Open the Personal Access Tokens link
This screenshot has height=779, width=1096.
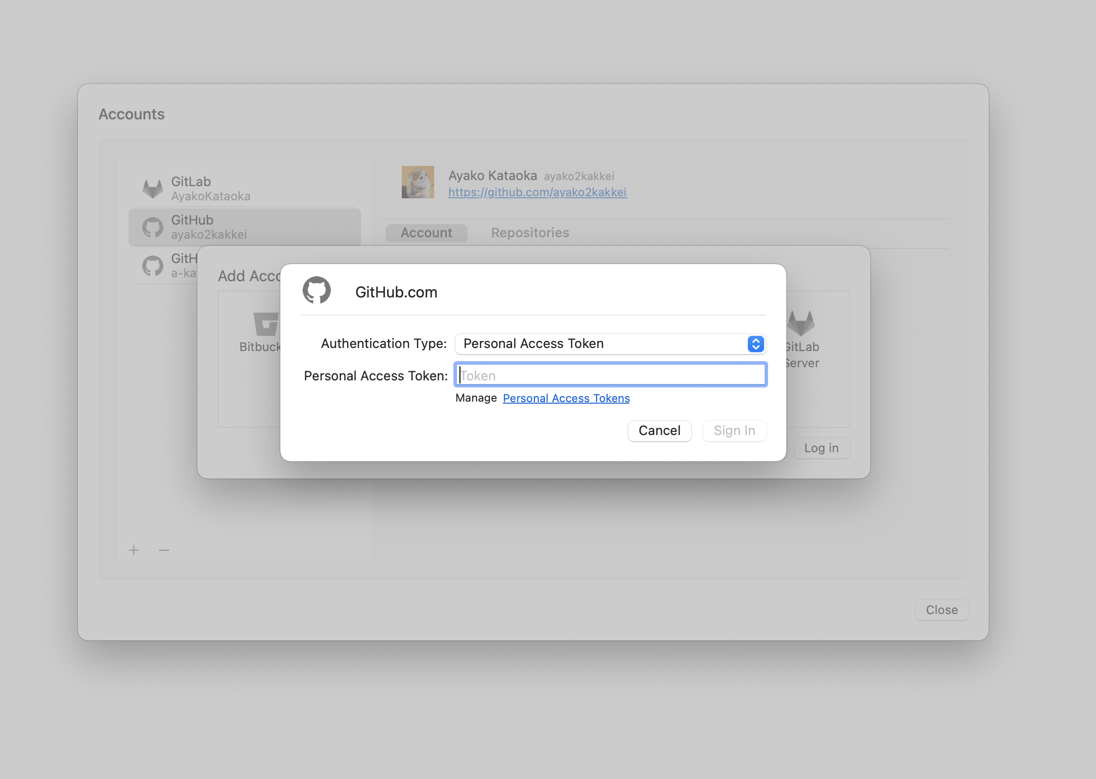[x=566, y=399]
